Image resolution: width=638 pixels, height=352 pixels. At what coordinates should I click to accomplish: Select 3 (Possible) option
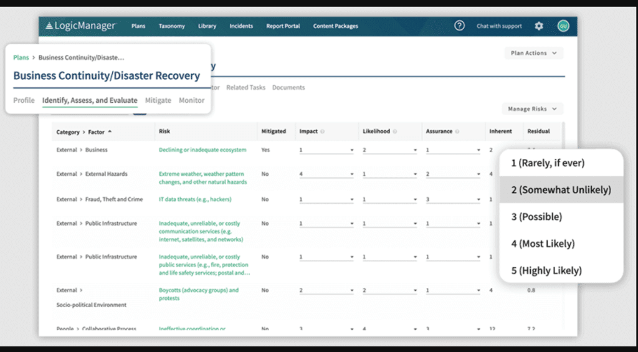(561, 216)
